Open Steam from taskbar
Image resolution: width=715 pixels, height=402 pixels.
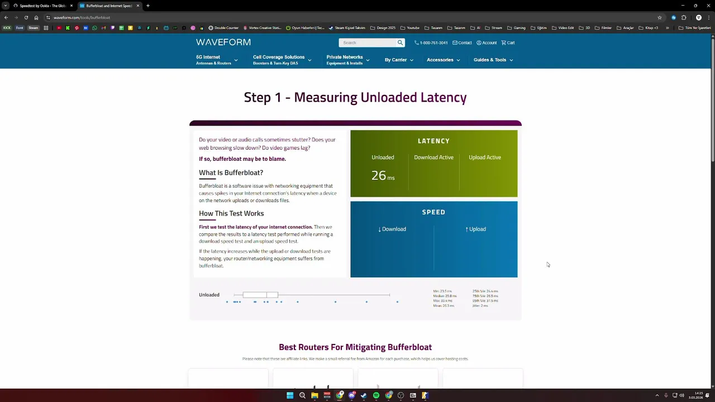pyautogui.click(x=364, y=395)
